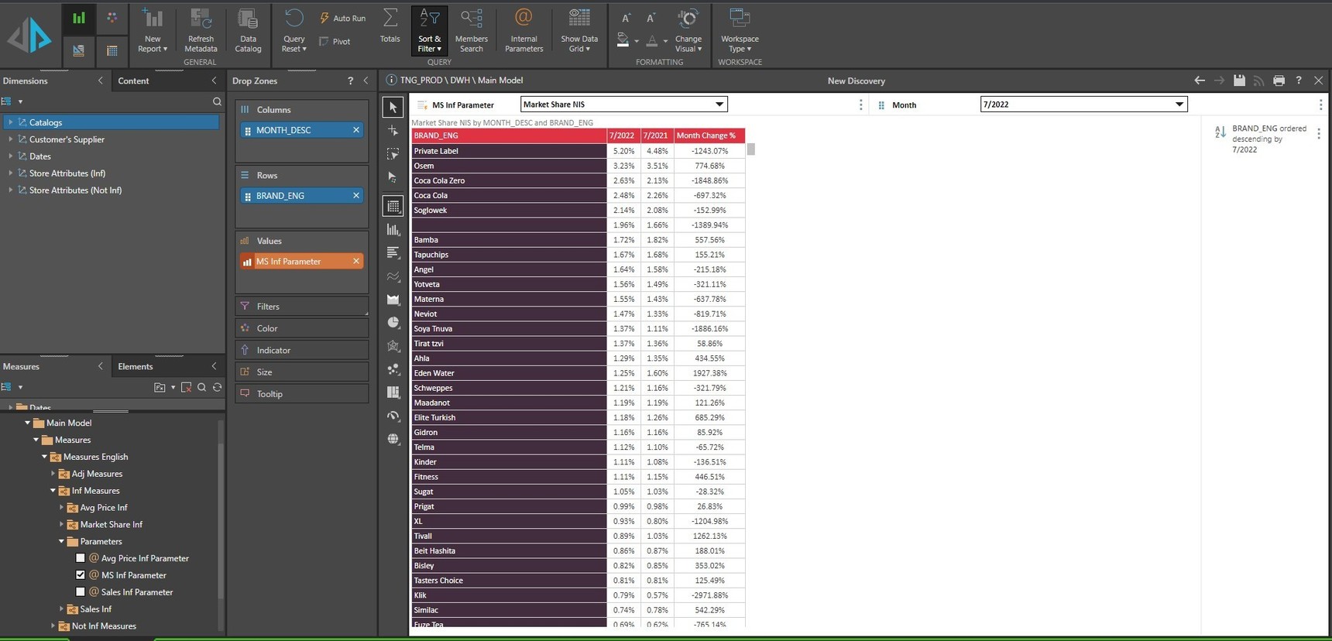Collapse the Inf Measures folder
1332x641 pixels.
pos(53,491)
